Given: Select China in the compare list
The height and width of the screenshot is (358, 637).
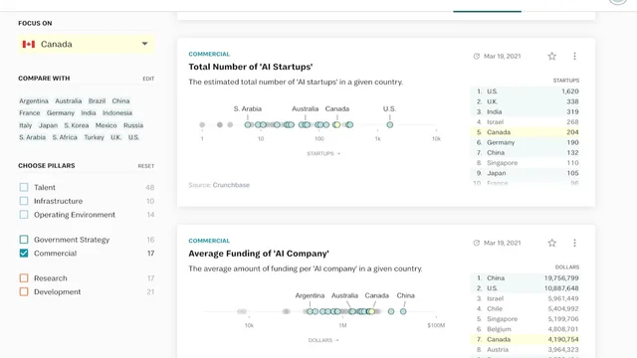Looking at the screenshot, I should click(120, 100).
